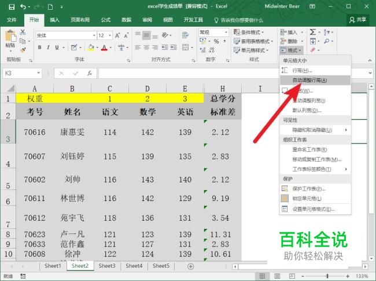Click the Tell me search box
The height and width of the screenshot is (281, 376).
pos(238,20)
